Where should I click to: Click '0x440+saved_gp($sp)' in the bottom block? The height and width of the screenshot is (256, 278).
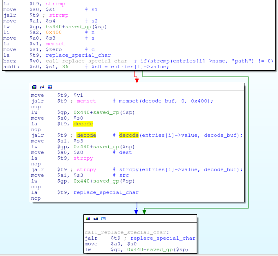pos(157,249)
